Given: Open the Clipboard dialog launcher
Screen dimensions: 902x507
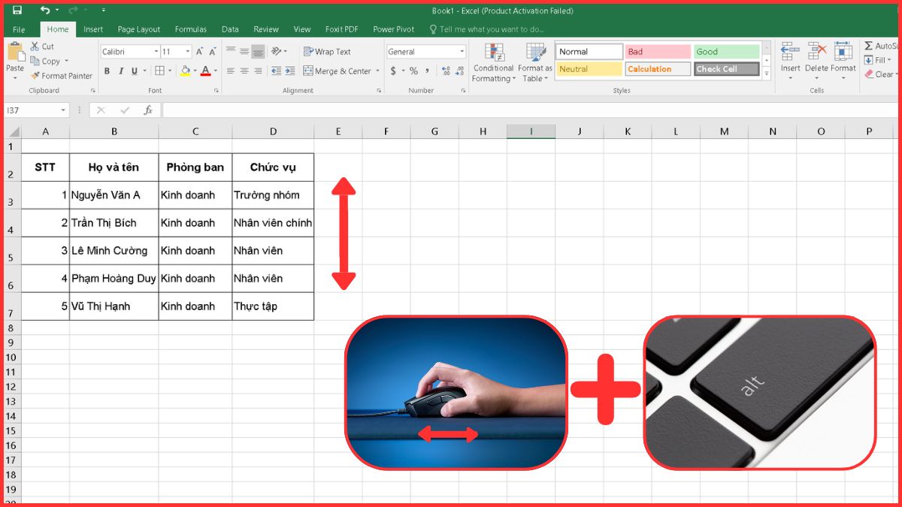Looking at the screenshot, I should pyautogui.click(x=93, y=91).
